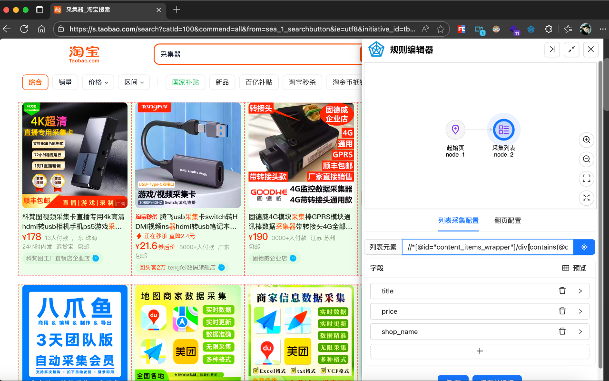Delete the title field
The height and width of the screenshot is (381, 609).
tap(562, 291)
